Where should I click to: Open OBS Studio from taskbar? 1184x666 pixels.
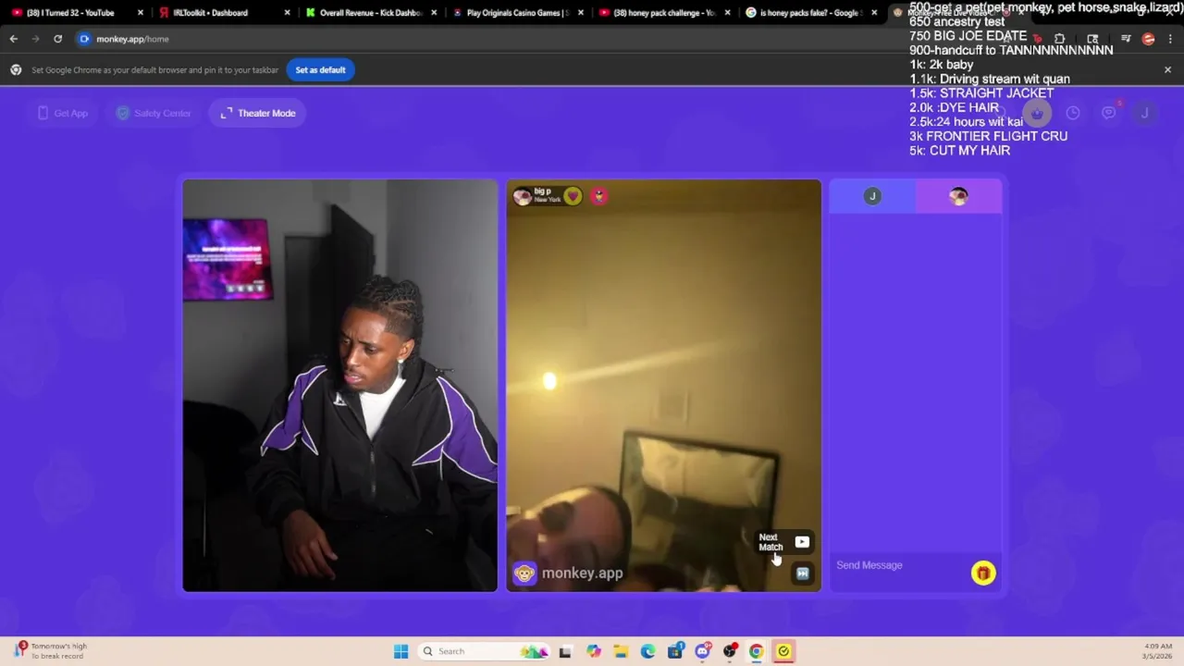tap(730, 651)
